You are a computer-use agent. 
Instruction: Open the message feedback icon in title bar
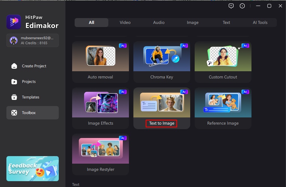[231, 6]
